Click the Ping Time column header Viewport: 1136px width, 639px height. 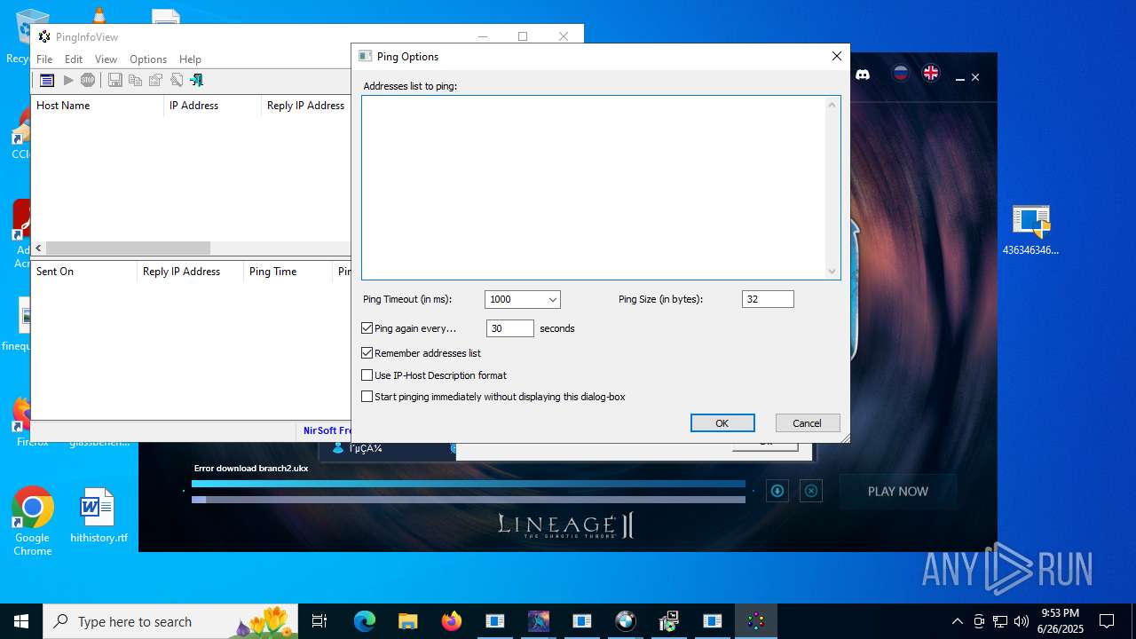point(288,272)
